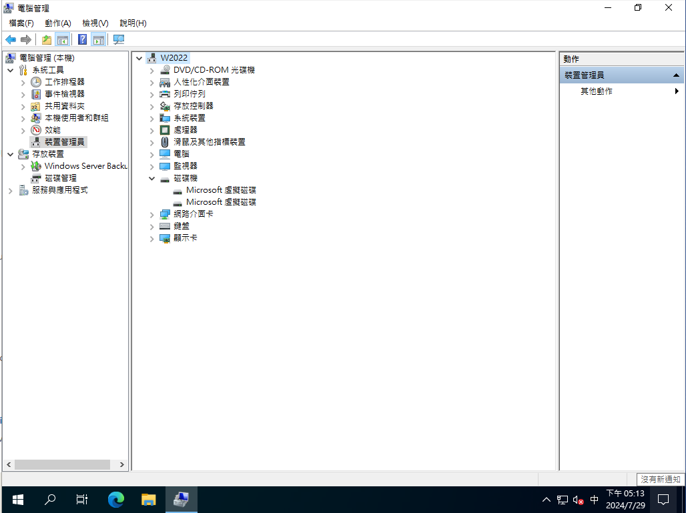The height and width of the screenshot is (513, 686).
Task: Collapse the 存放裝置 tree node
Action: point(11,154)
